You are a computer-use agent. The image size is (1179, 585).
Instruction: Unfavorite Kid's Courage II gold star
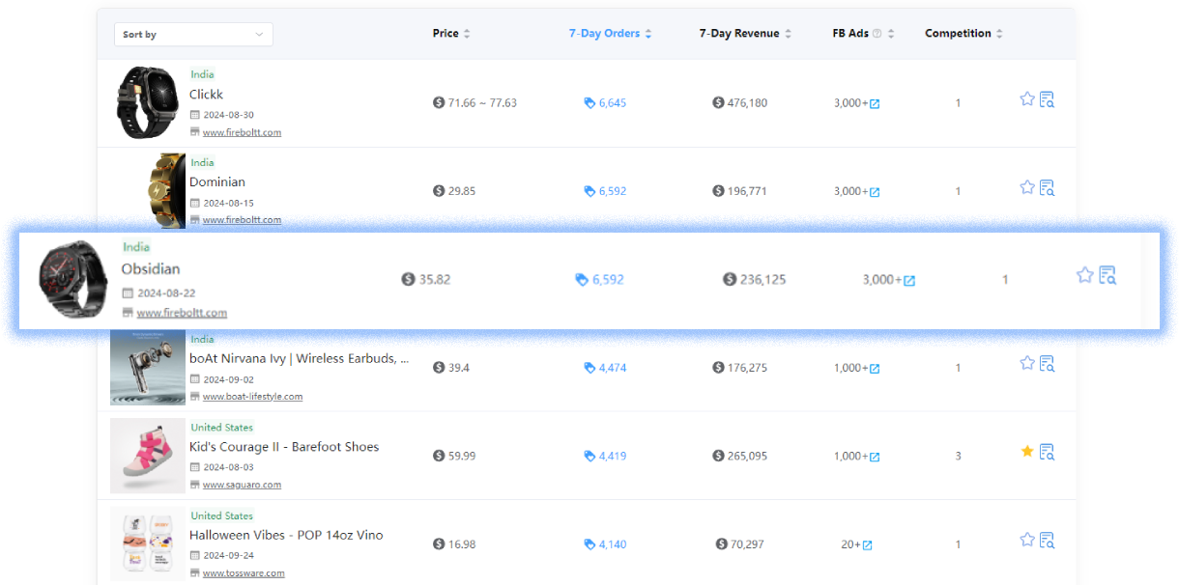point(1027,451)
